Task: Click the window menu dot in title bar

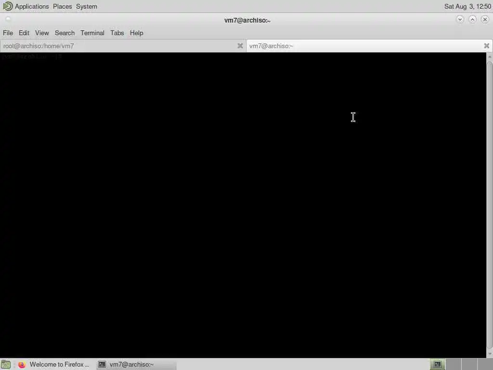Action: [x=8, y=19]
